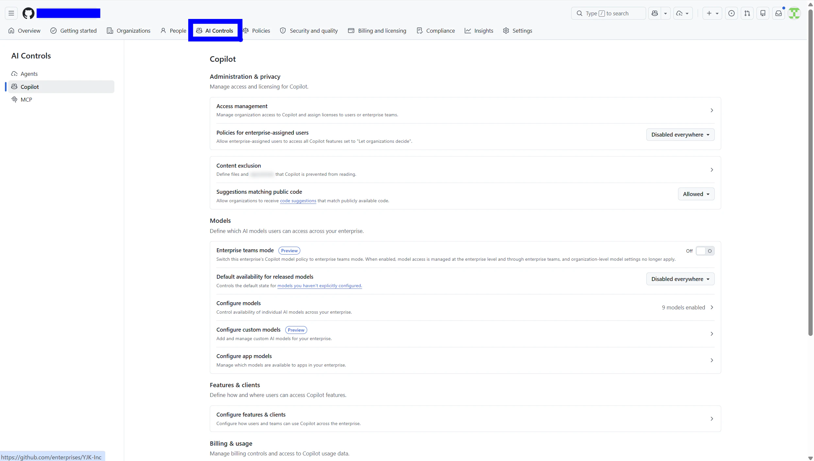Screen dimensions: 814x461
Task: Click the Configure features & clients chevron
Action: 712,419
